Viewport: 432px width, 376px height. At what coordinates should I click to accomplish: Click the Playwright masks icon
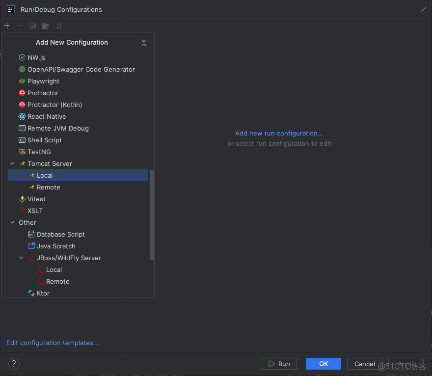coord(22,81)
